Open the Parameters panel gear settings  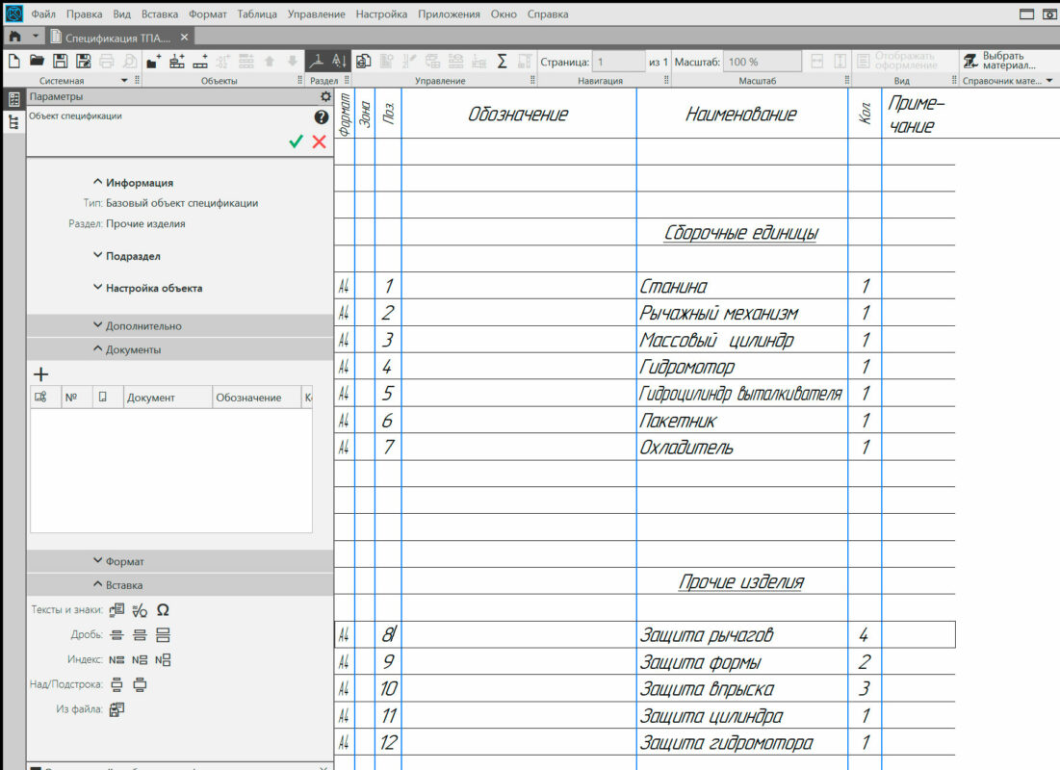pyautogui.click(x=325, y=97)
